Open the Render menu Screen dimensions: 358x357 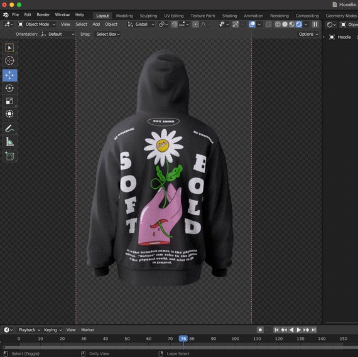click(43, 15)
